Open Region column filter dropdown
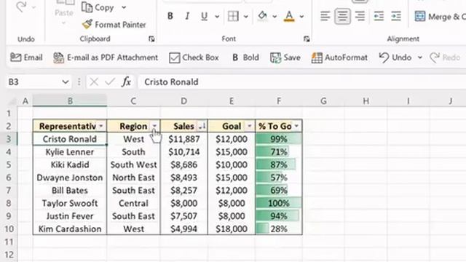The height and width of the screenshot is (262, 466). coord(154,126)
